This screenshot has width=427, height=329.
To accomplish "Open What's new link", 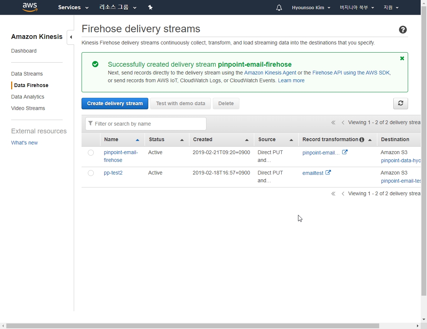I will 24,143.
